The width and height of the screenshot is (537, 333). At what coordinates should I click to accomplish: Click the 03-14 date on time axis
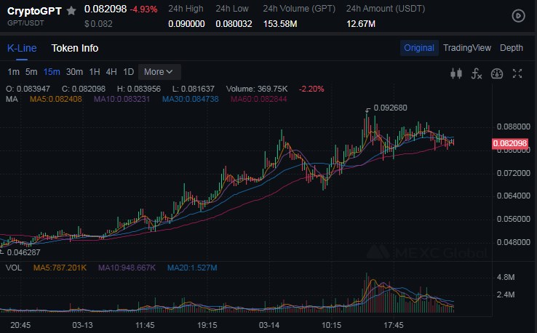coord(269,325)
